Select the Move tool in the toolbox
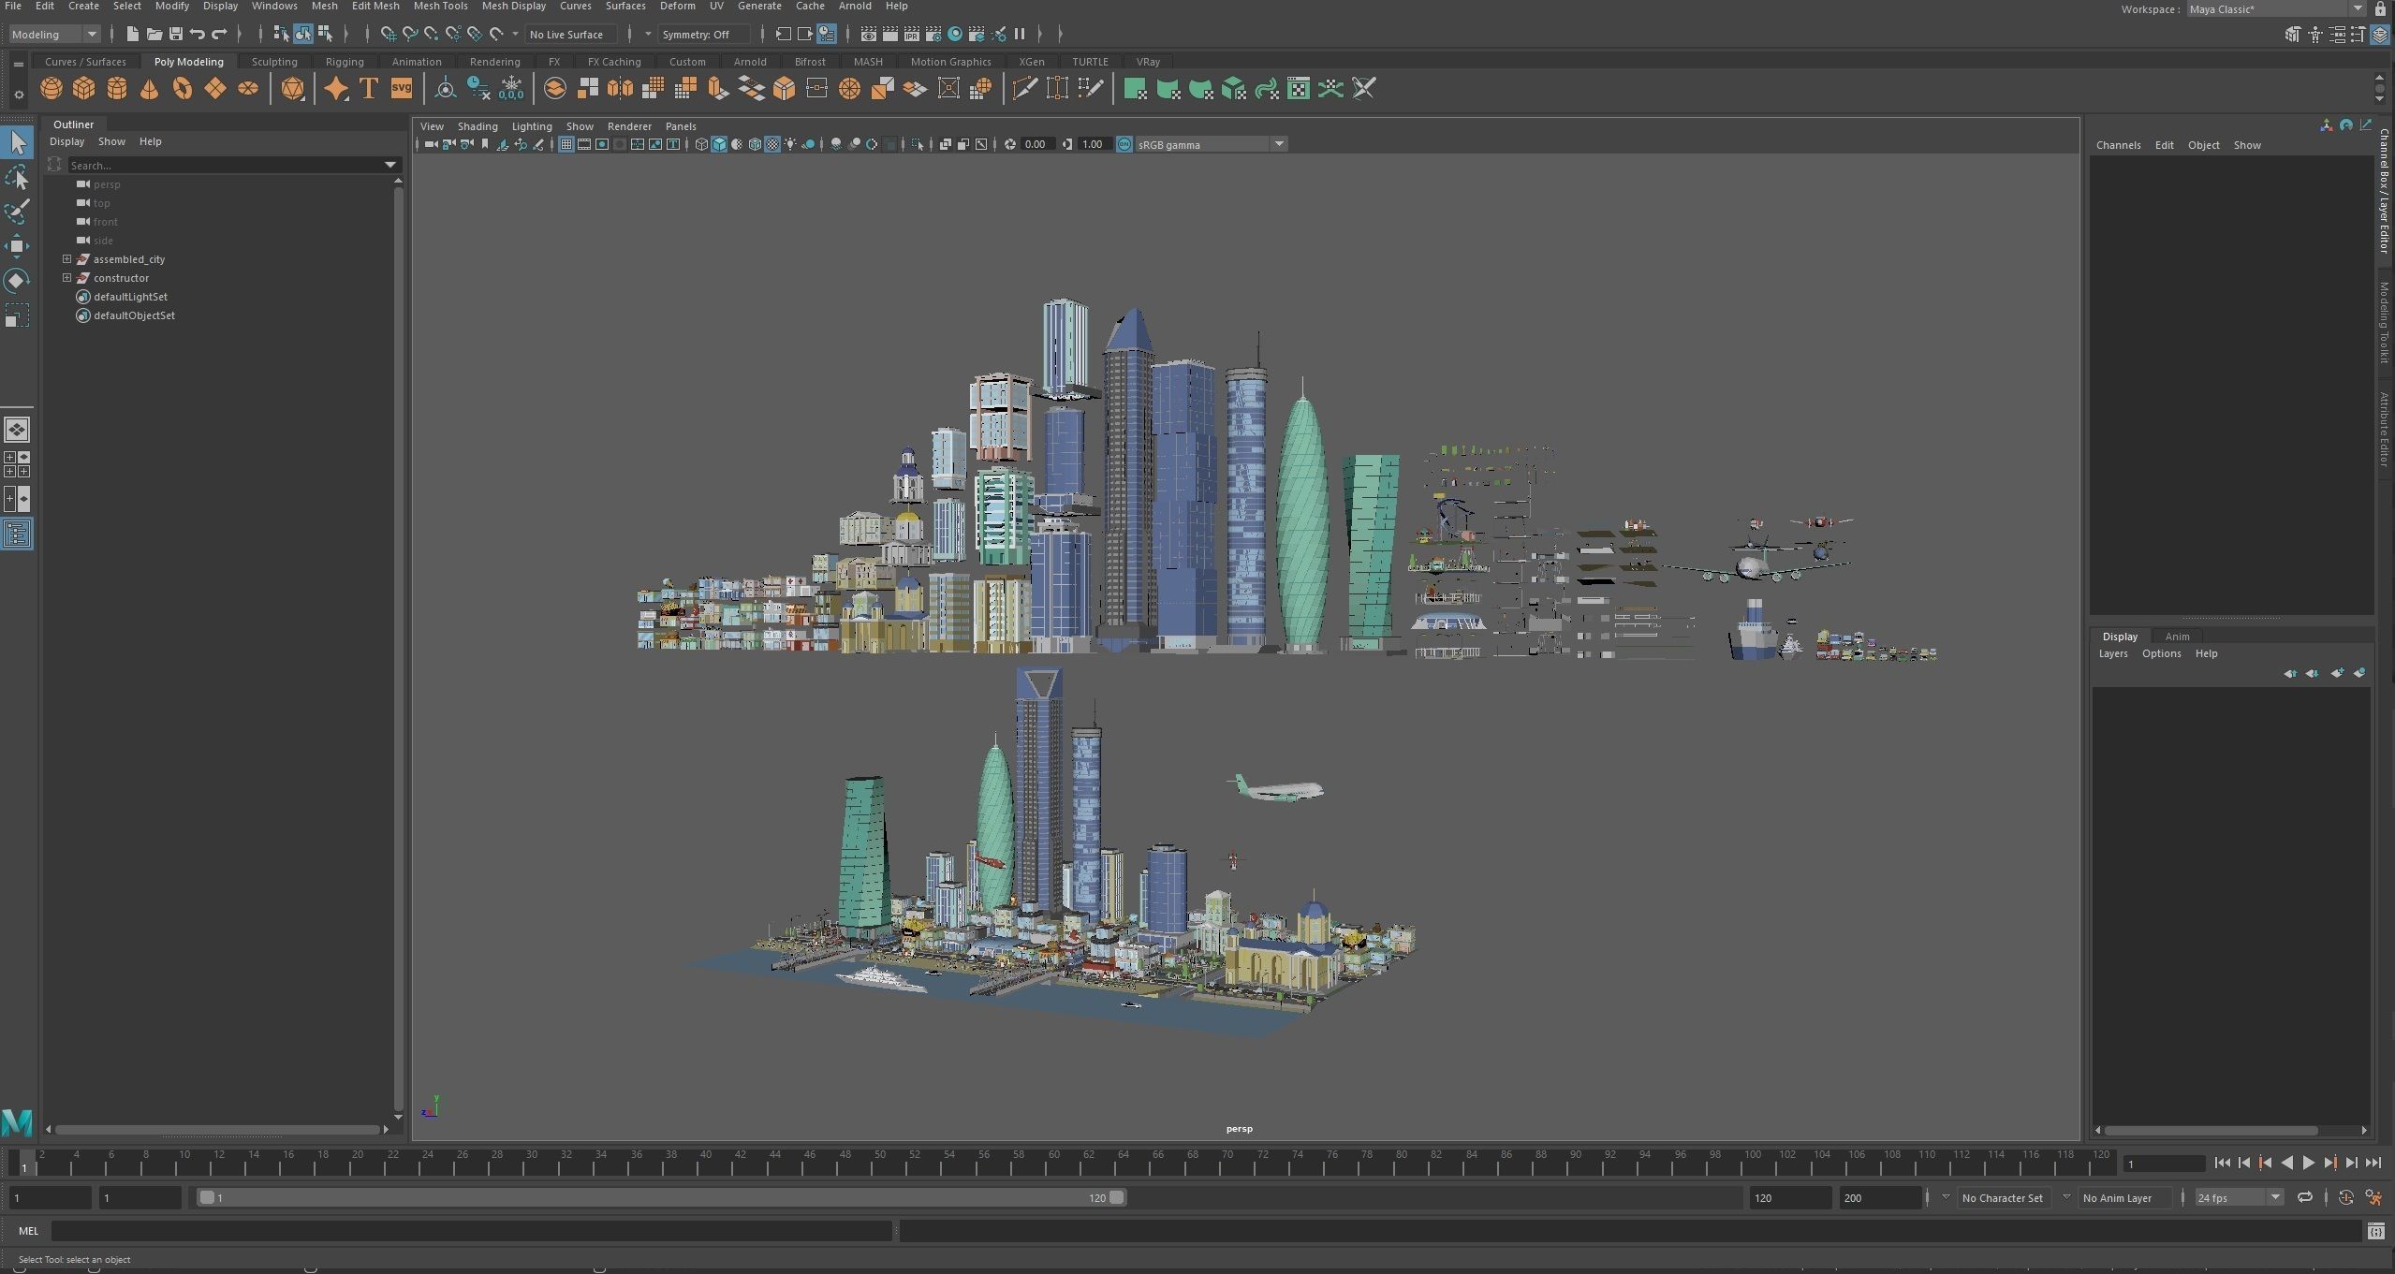This screenshot has width=2395, height=1274. click(17, 246)
